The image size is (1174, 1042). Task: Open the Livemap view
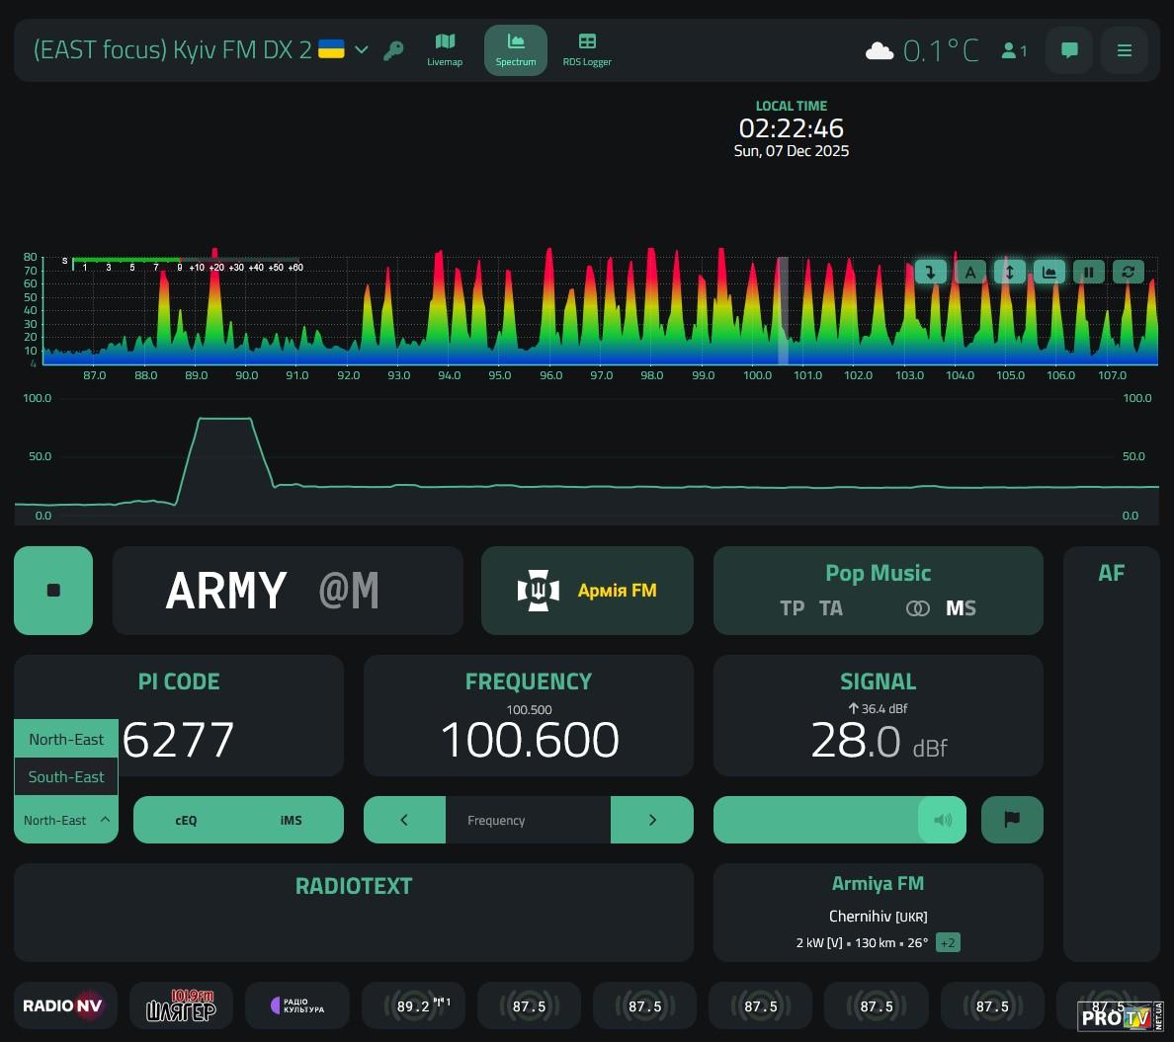pos(445,49)
